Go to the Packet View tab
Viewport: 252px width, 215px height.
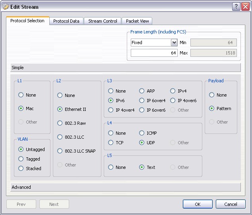point(137,21)
